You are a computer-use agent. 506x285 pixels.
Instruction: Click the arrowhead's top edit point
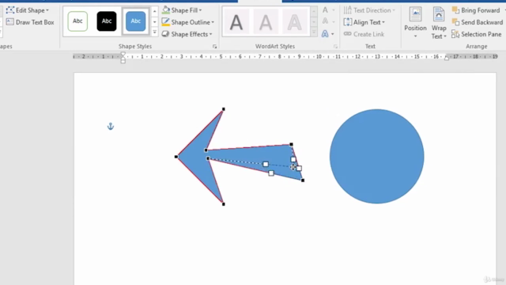(224, 109)
